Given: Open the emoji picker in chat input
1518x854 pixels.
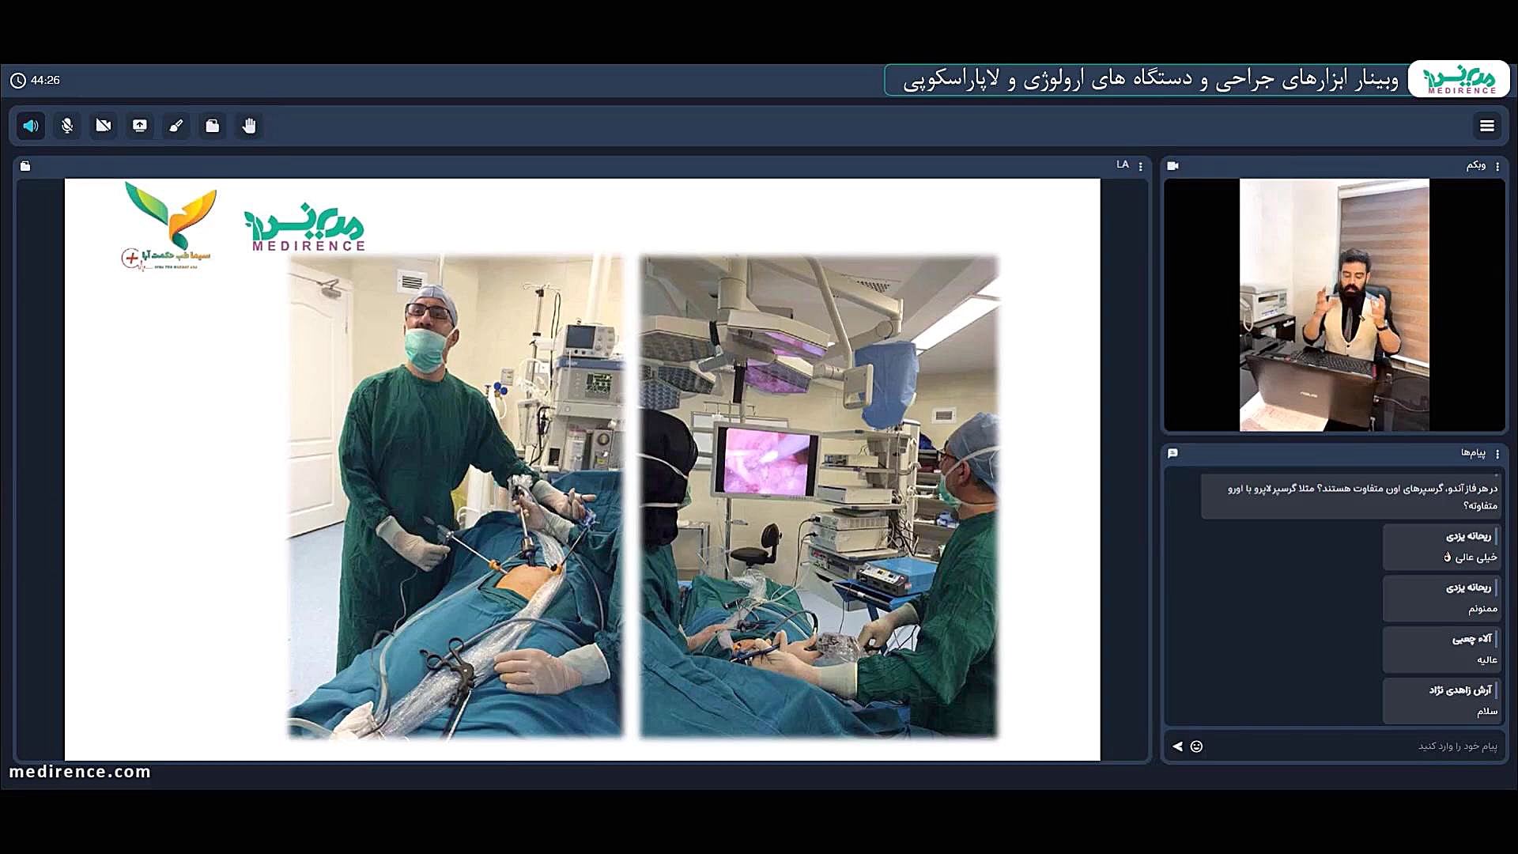Looking at the screenshot, I should (1196, 746).
